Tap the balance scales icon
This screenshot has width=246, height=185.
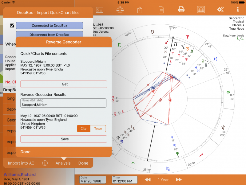(x=119, y=10)
